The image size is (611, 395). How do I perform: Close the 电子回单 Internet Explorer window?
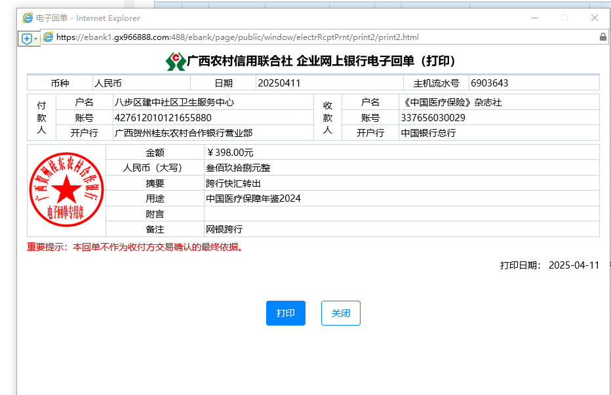pyautogui.click(x=594, y=18)
